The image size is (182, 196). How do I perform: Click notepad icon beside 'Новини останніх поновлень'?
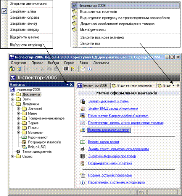pos(83,175)
